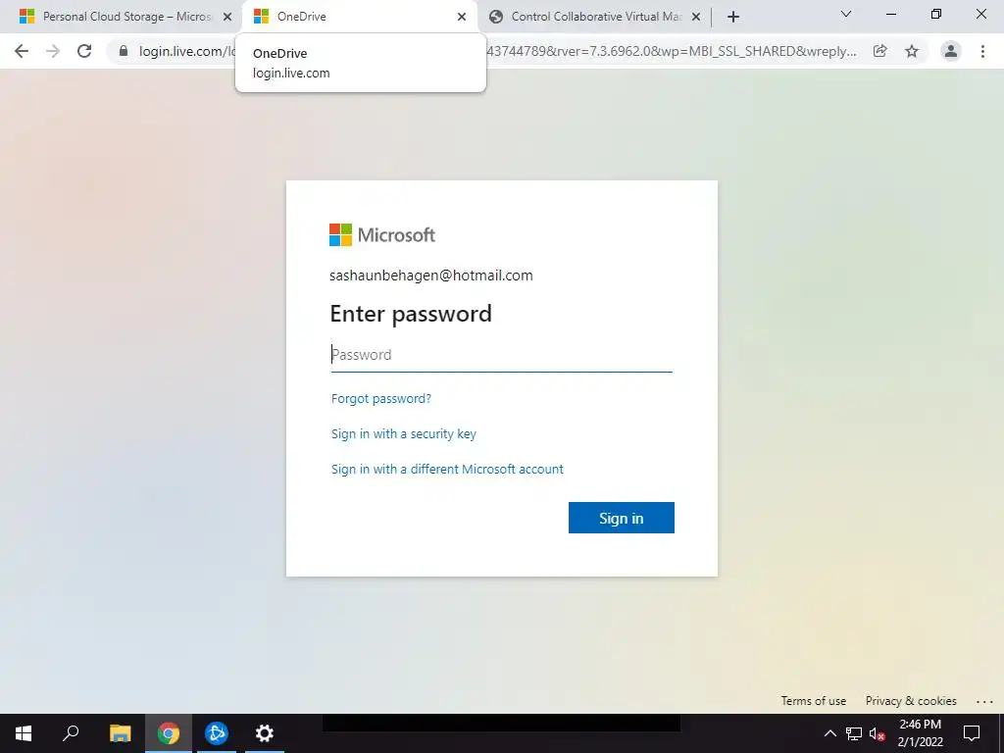This screenshot has width=1004, height=753.
Task: Open a new tab
Action: 733,17
